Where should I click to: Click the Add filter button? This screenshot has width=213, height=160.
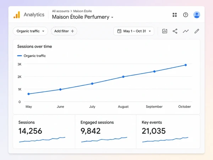point(64,31)
